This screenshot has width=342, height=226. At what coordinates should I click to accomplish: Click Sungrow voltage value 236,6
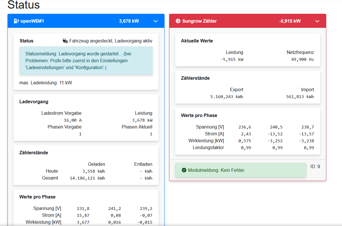click(245, 127)
